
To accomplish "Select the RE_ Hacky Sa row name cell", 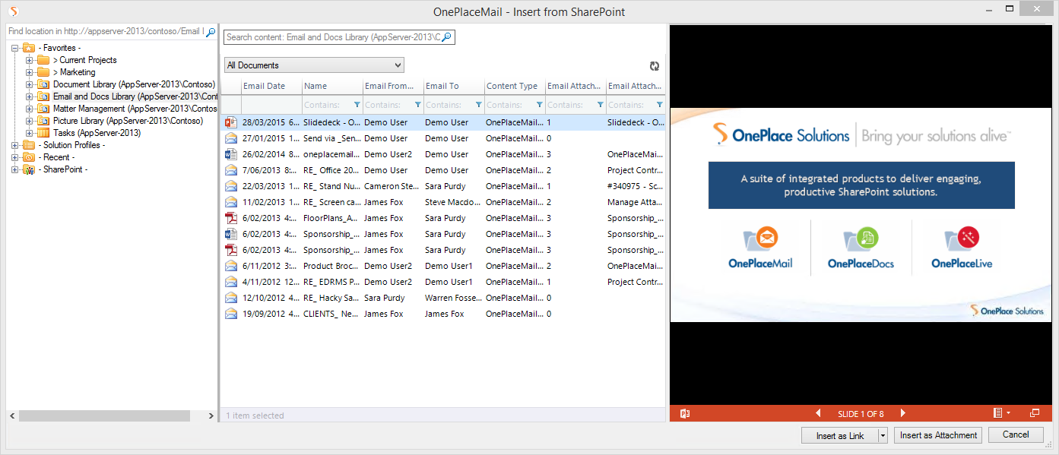I will tap(331, 298).
